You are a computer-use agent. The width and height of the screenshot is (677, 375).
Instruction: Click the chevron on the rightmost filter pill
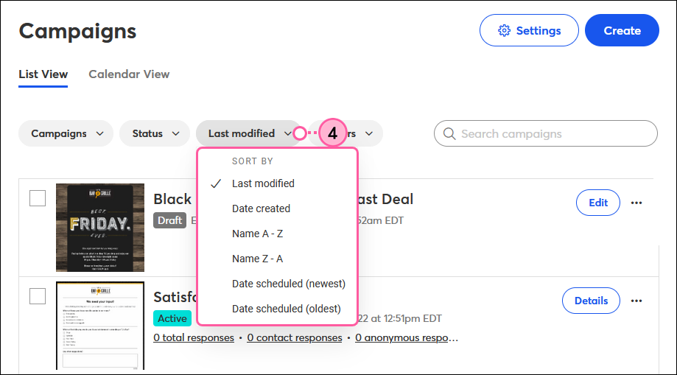pyautogui.click(x=369, y=133)
